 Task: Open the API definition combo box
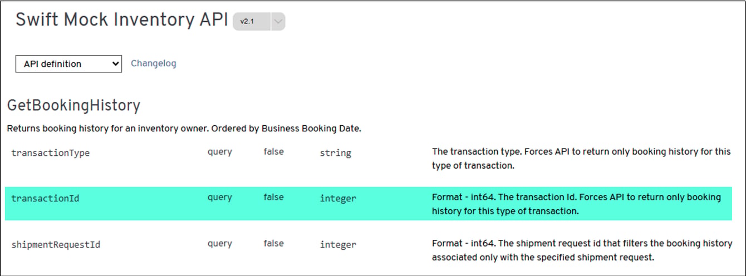[68, 64]
